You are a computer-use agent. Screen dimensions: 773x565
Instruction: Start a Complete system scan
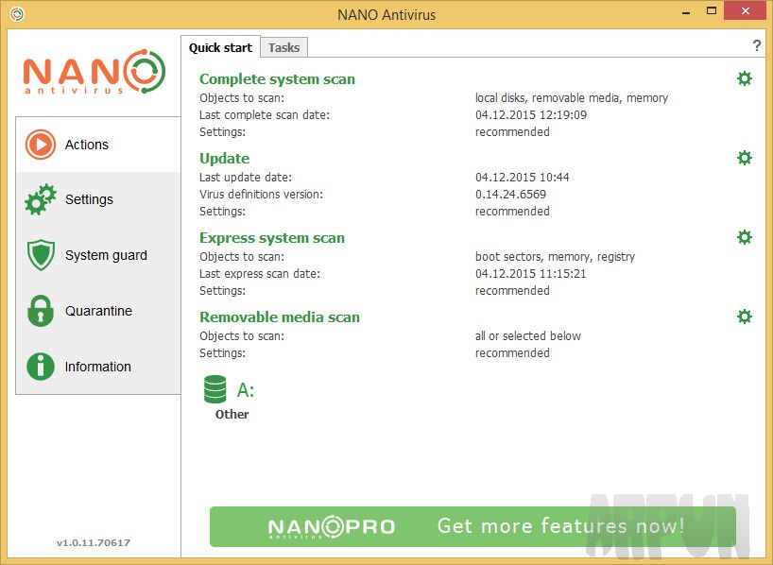277,79
